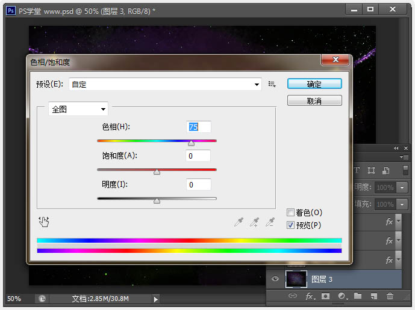415x310 pixels.
Task: Click the shape layer filter icon
Action: click(x=371, y=170)
